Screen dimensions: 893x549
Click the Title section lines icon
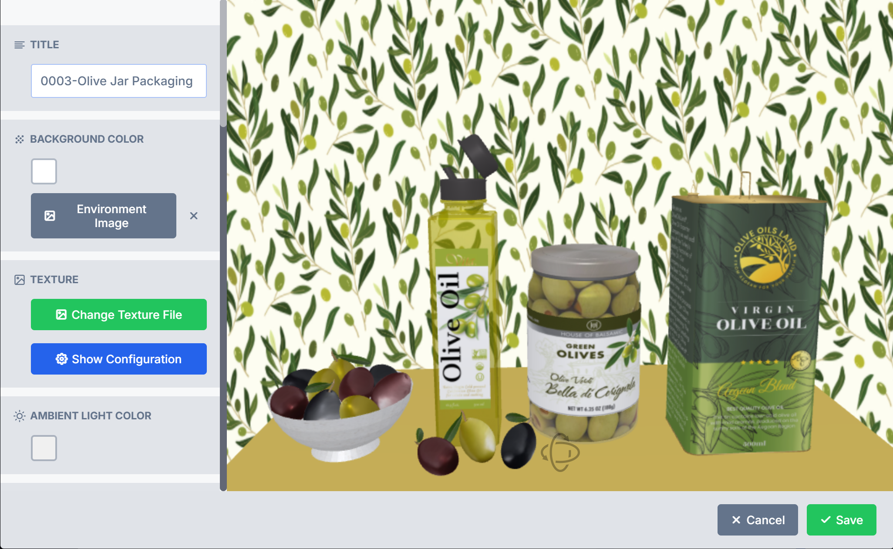coord(19,45)
